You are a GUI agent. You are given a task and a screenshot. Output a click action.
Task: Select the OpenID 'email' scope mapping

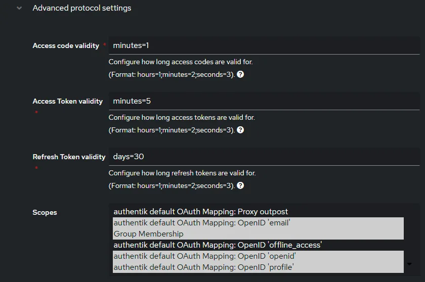(202, 223)
